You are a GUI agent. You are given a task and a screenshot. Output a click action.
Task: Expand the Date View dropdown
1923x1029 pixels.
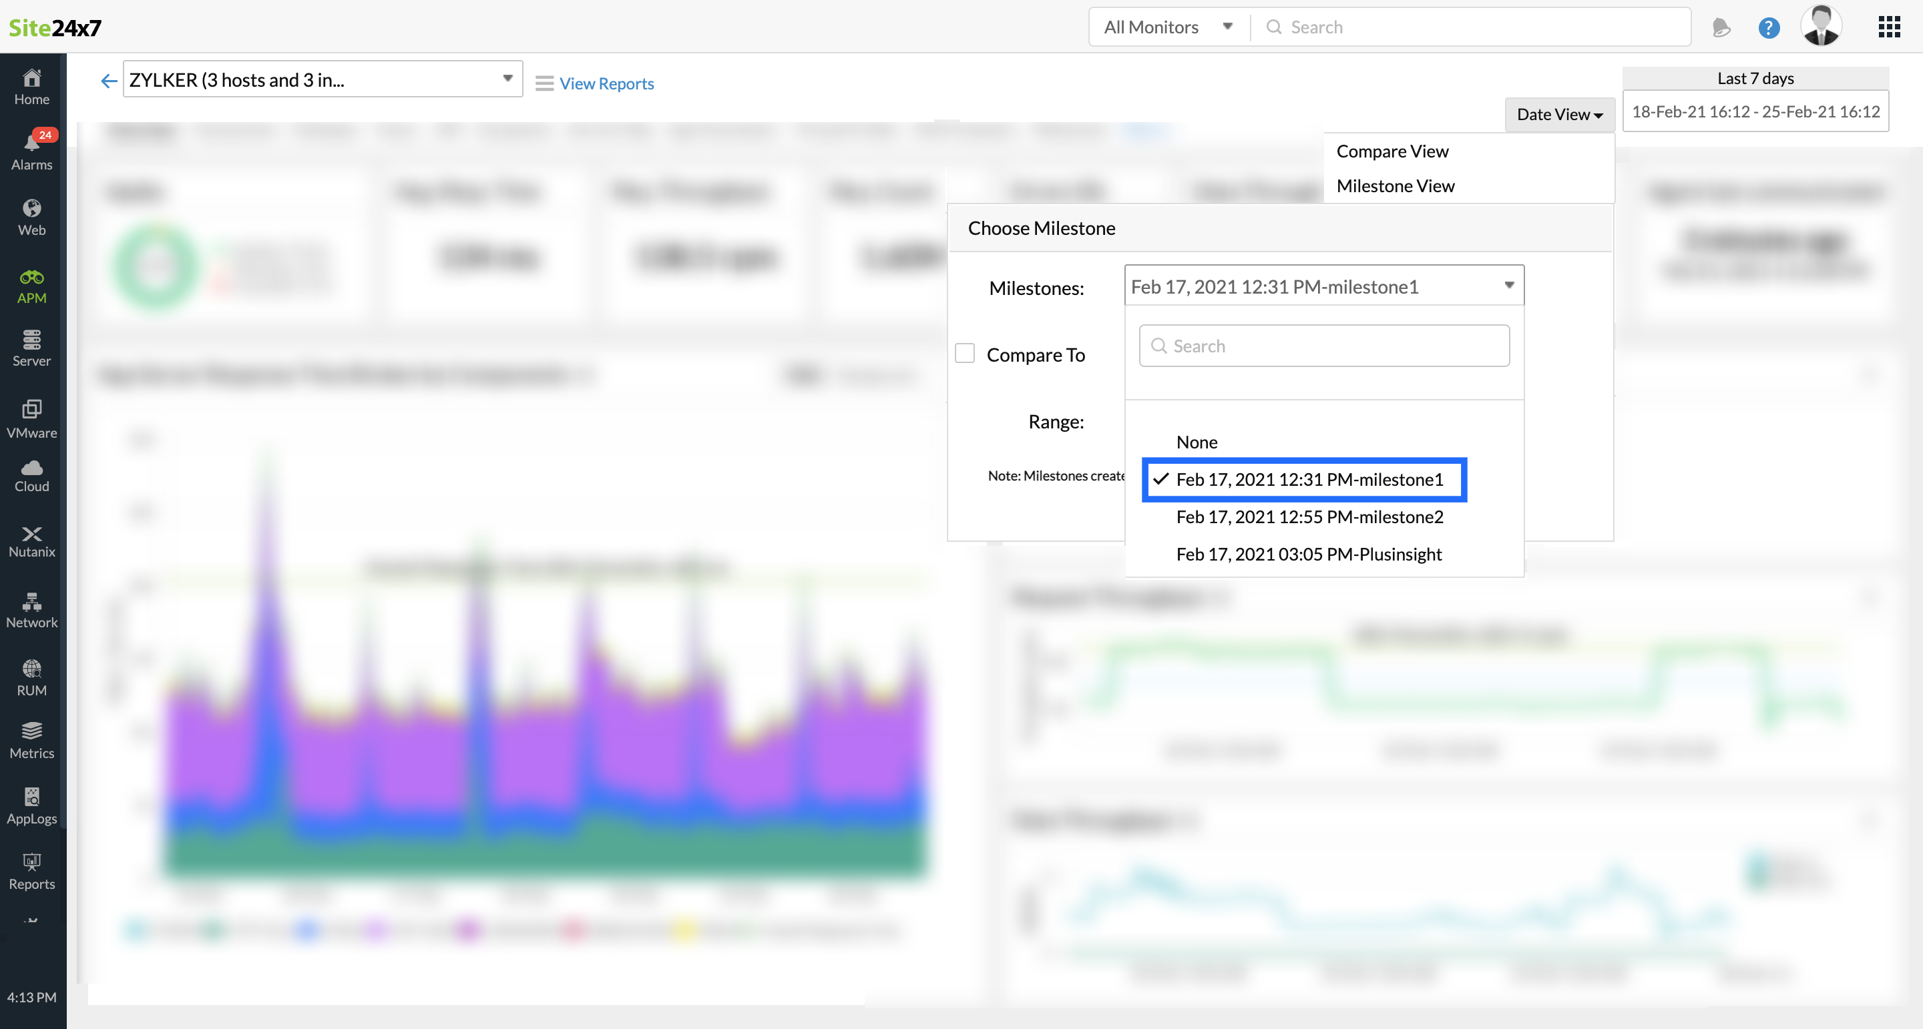[x=1558, y=115]
